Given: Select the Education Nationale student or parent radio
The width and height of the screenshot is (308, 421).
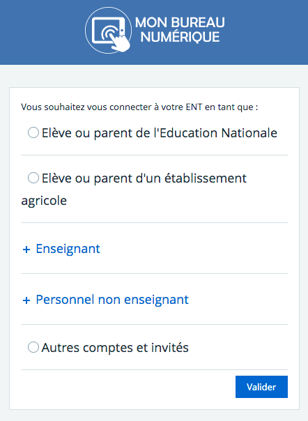Looking at the screenshot, I should tap(33, 132).
